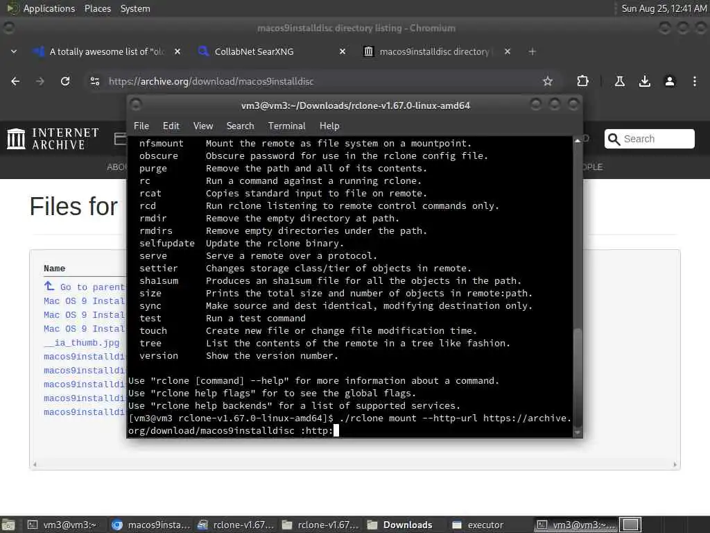Open the Applications menu
Screen dimensions: 710x533
tap(49, 8)
